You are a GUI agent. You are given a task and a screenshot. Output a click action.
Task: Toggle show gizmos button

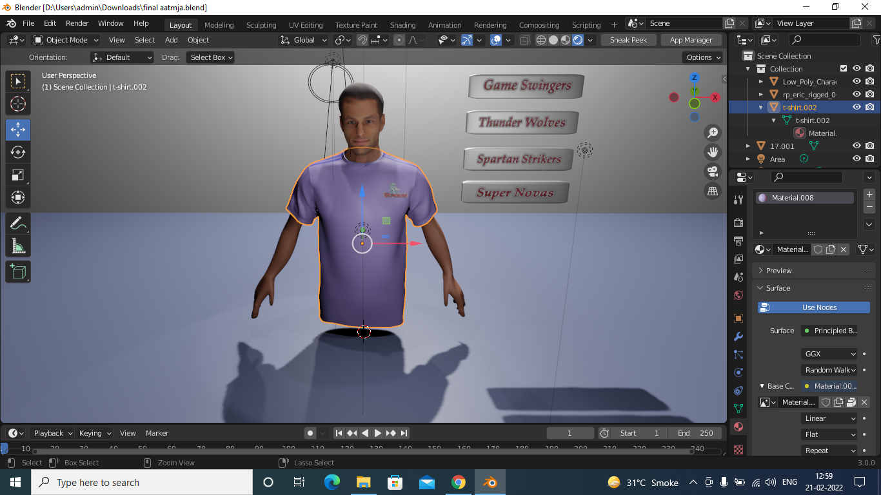point(467,40)
